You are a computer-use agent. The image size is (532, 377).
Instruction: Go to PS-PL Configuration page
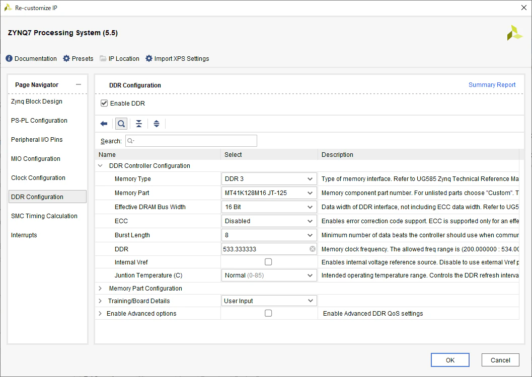39,121
